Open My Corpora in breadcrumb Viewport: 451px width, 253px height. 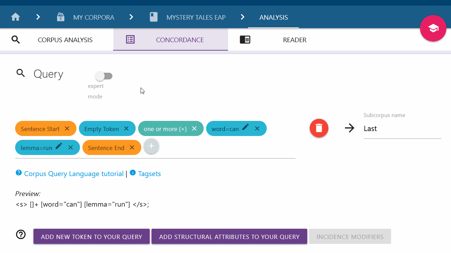point(93,17)
